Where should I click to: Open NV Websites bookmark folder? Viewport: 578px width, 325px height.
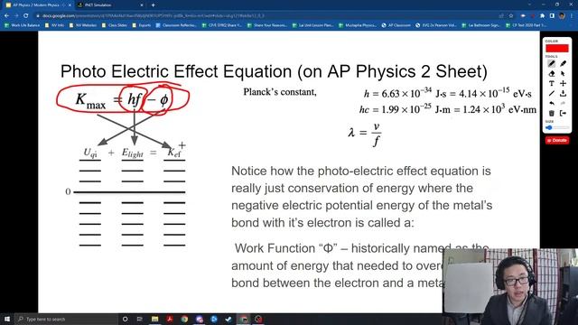(83, 25)
